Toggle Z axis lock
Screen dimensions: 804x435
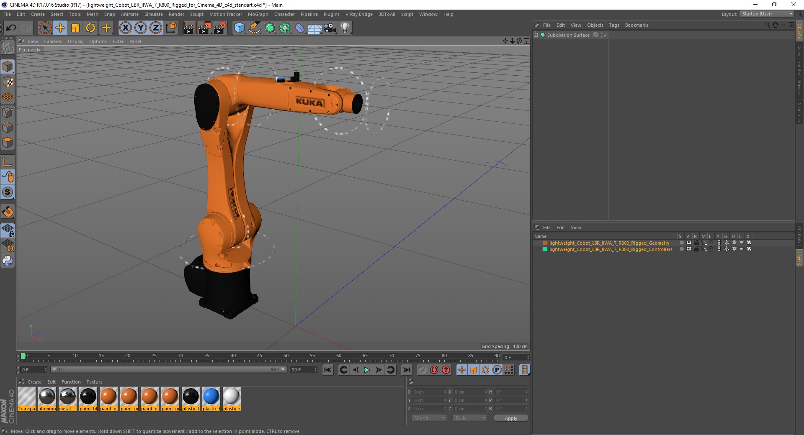coord(156,28)
